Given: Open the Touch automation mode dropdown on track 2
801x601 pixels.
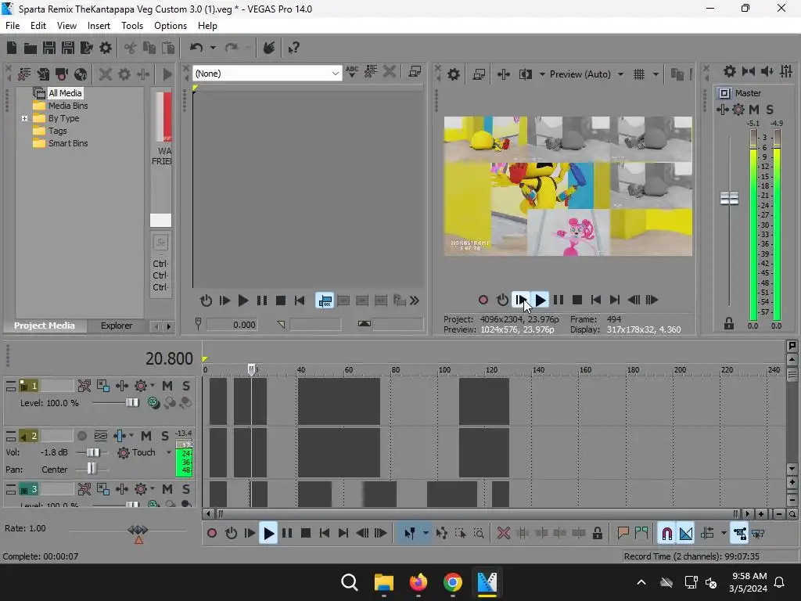Looking at the screenshot, I should click(x=169, y=452).
